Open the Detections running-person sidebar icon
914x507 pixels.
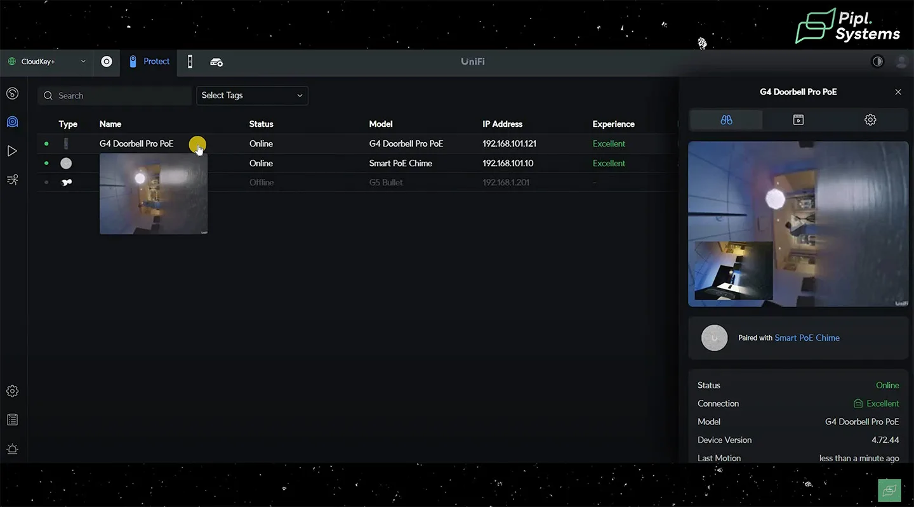click(x=12, y=180)
